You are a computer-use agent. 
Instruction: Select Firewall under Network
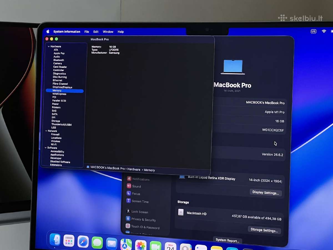click(55, 134)
